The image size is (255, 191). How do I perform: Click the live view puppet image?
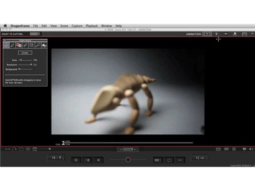pos(128,92)
